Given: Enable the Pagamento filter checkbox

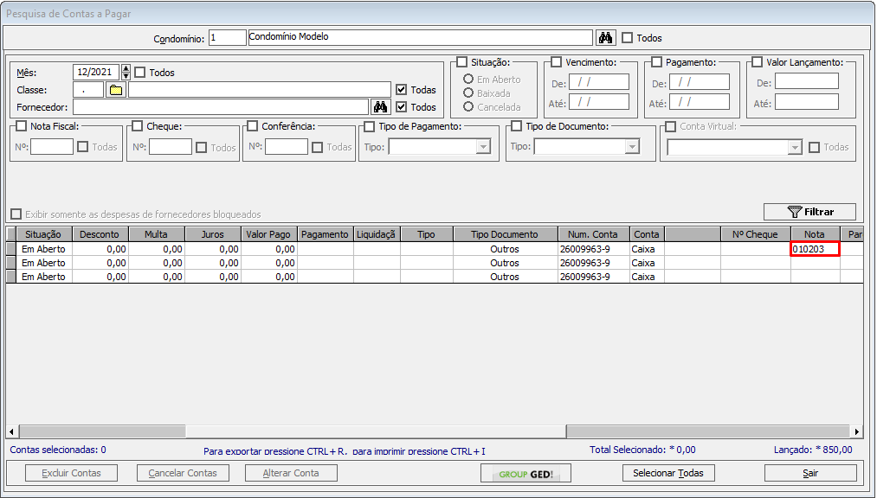Looking at the screenshot, I should [656, 62].
